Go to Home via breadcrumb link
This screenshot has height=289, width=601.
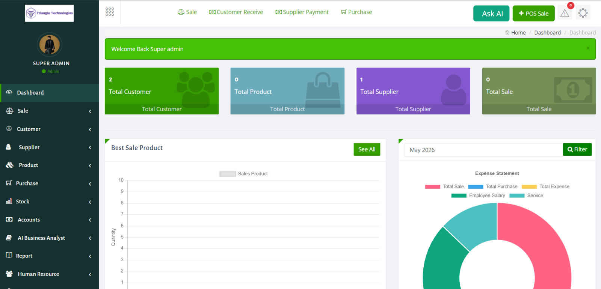coord(518,33)
